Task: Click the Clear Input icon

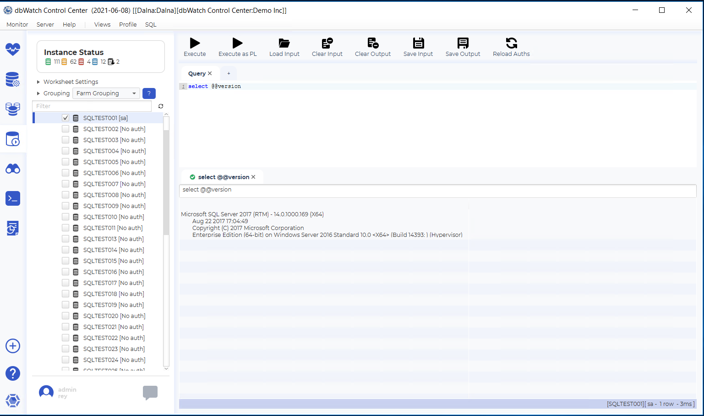Action: [x=327, y=43]
